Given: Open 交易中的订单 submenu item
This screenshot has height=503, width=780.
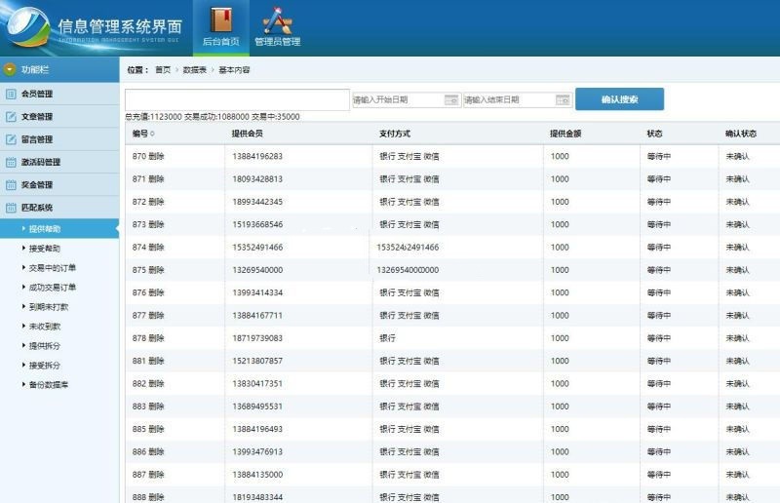Looking at the screenshot, I should point(53,268).
